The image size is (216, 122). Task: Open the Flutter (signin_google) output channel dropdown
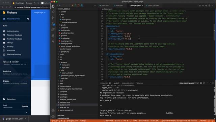coord(189,83)
